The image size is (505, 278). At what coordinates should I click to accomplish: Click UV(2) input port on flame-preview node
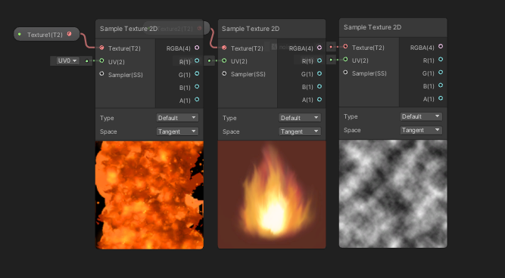[224, 60]
